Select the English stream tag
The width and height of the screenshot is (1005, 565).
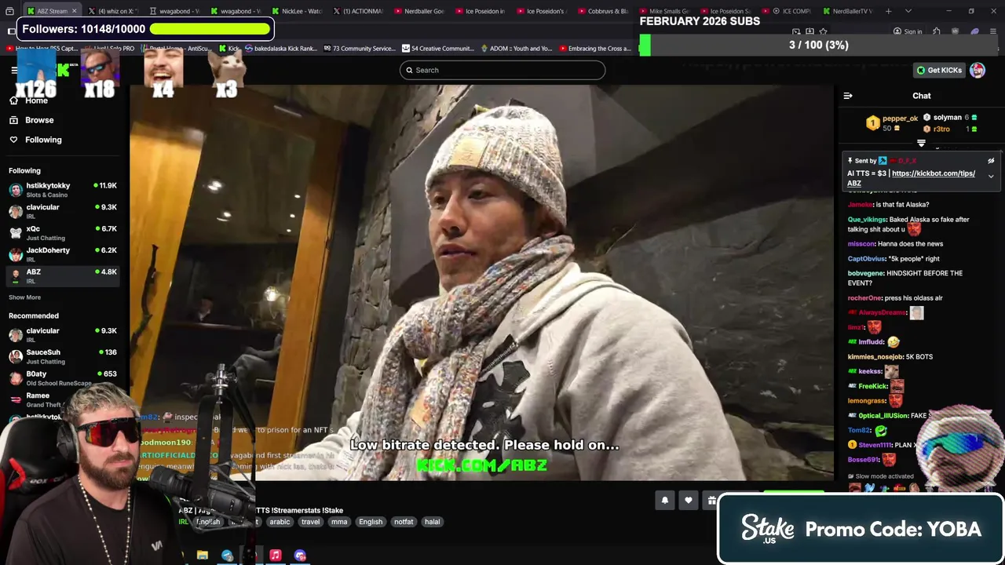(371, 522)
